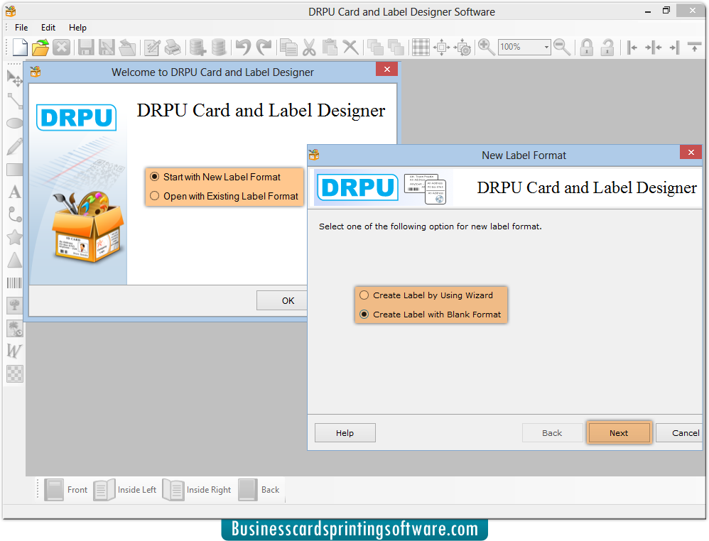Click the Align Left toolbar icon
The height and width of the screenshot is (541, 709).
tap(632, 47)
